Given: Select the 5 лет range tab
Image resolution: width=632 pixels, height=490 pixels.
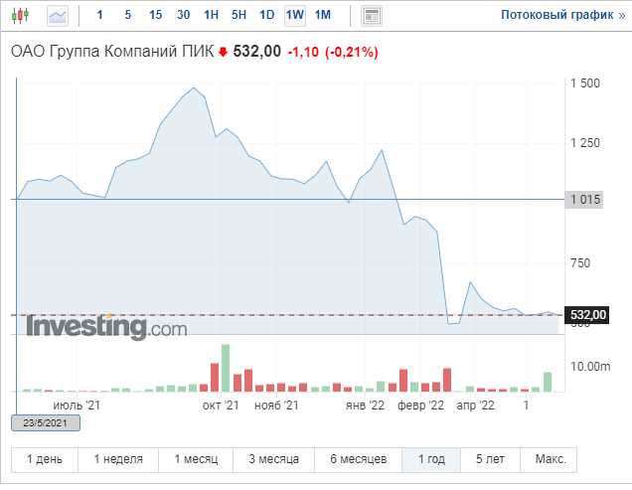Looking at the screenshot, I should [490, 459].
